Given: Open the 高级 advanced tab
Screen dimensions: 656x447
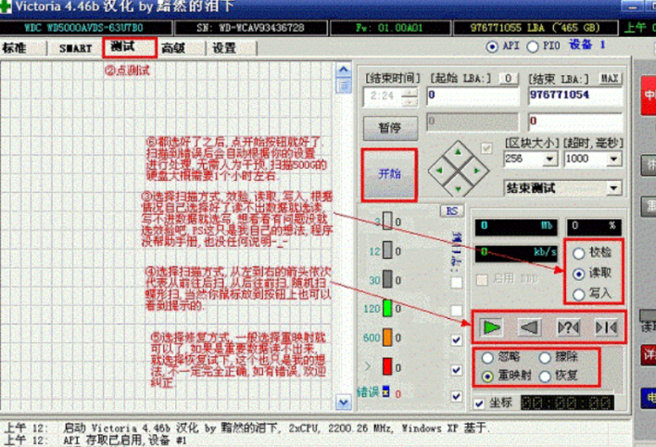Looking at the screenshot, I should point(172,46).
